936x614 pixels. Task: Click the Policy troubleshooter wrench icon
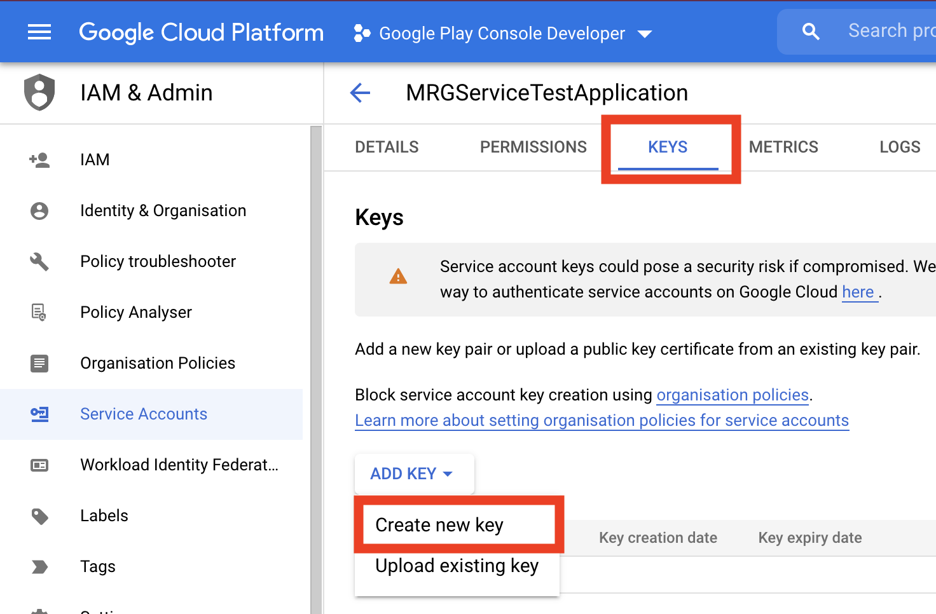click(x=39, y=261)
